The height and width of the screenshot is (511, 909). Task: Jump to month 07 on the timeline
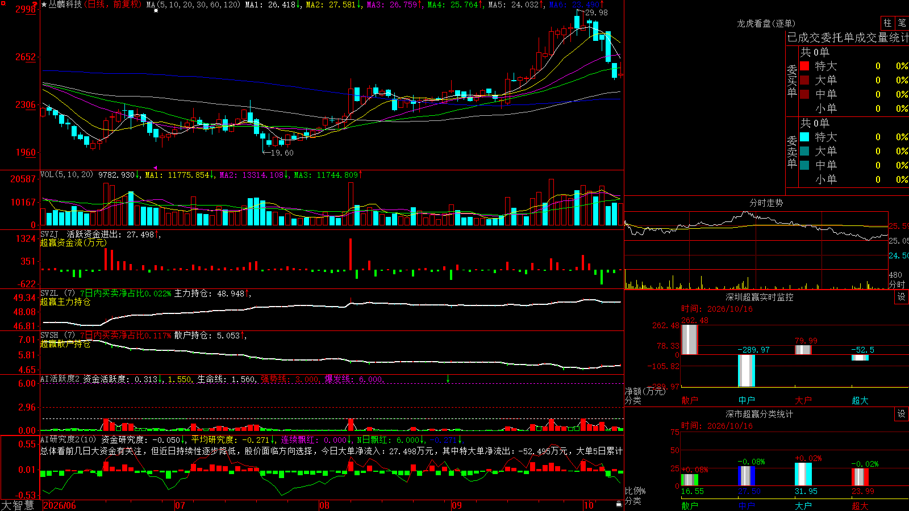(x=180, y=505)
